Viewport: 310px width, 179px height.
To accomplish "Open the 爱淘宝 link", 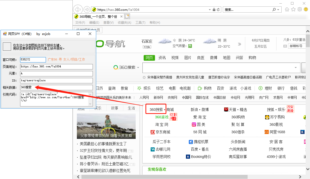I will coord(200,117).
